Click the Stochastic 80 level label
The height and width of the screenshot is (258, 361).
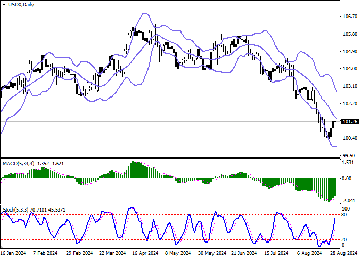point(344,215)
